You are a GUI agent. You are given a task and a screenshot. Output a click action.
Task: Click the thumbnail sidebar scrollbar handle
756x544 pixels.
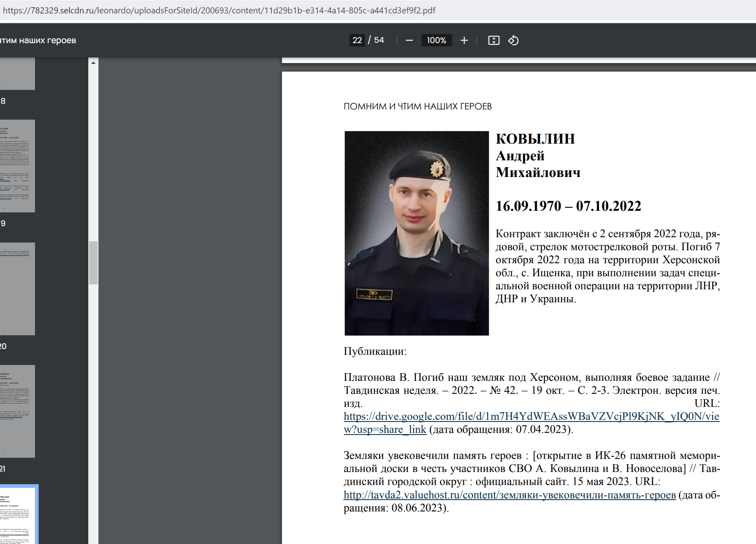pos(93,263)
